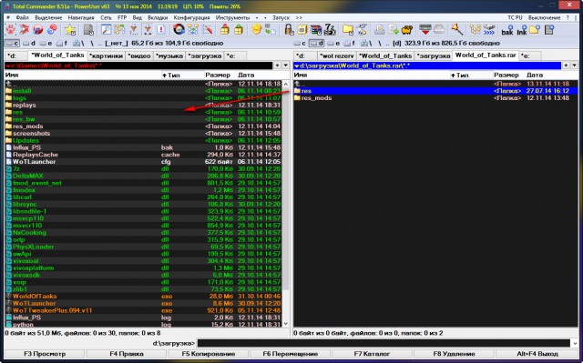
Task: Select drive c in left panel
Action: point(12,43)
